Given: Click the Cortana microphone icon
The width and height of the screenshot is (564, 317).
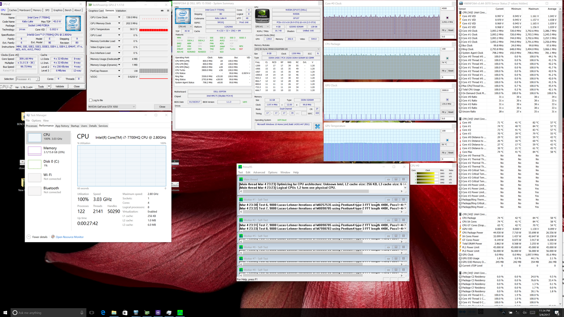Looking at the screenshot, I should pyautogui.click(x=82, y=313).
